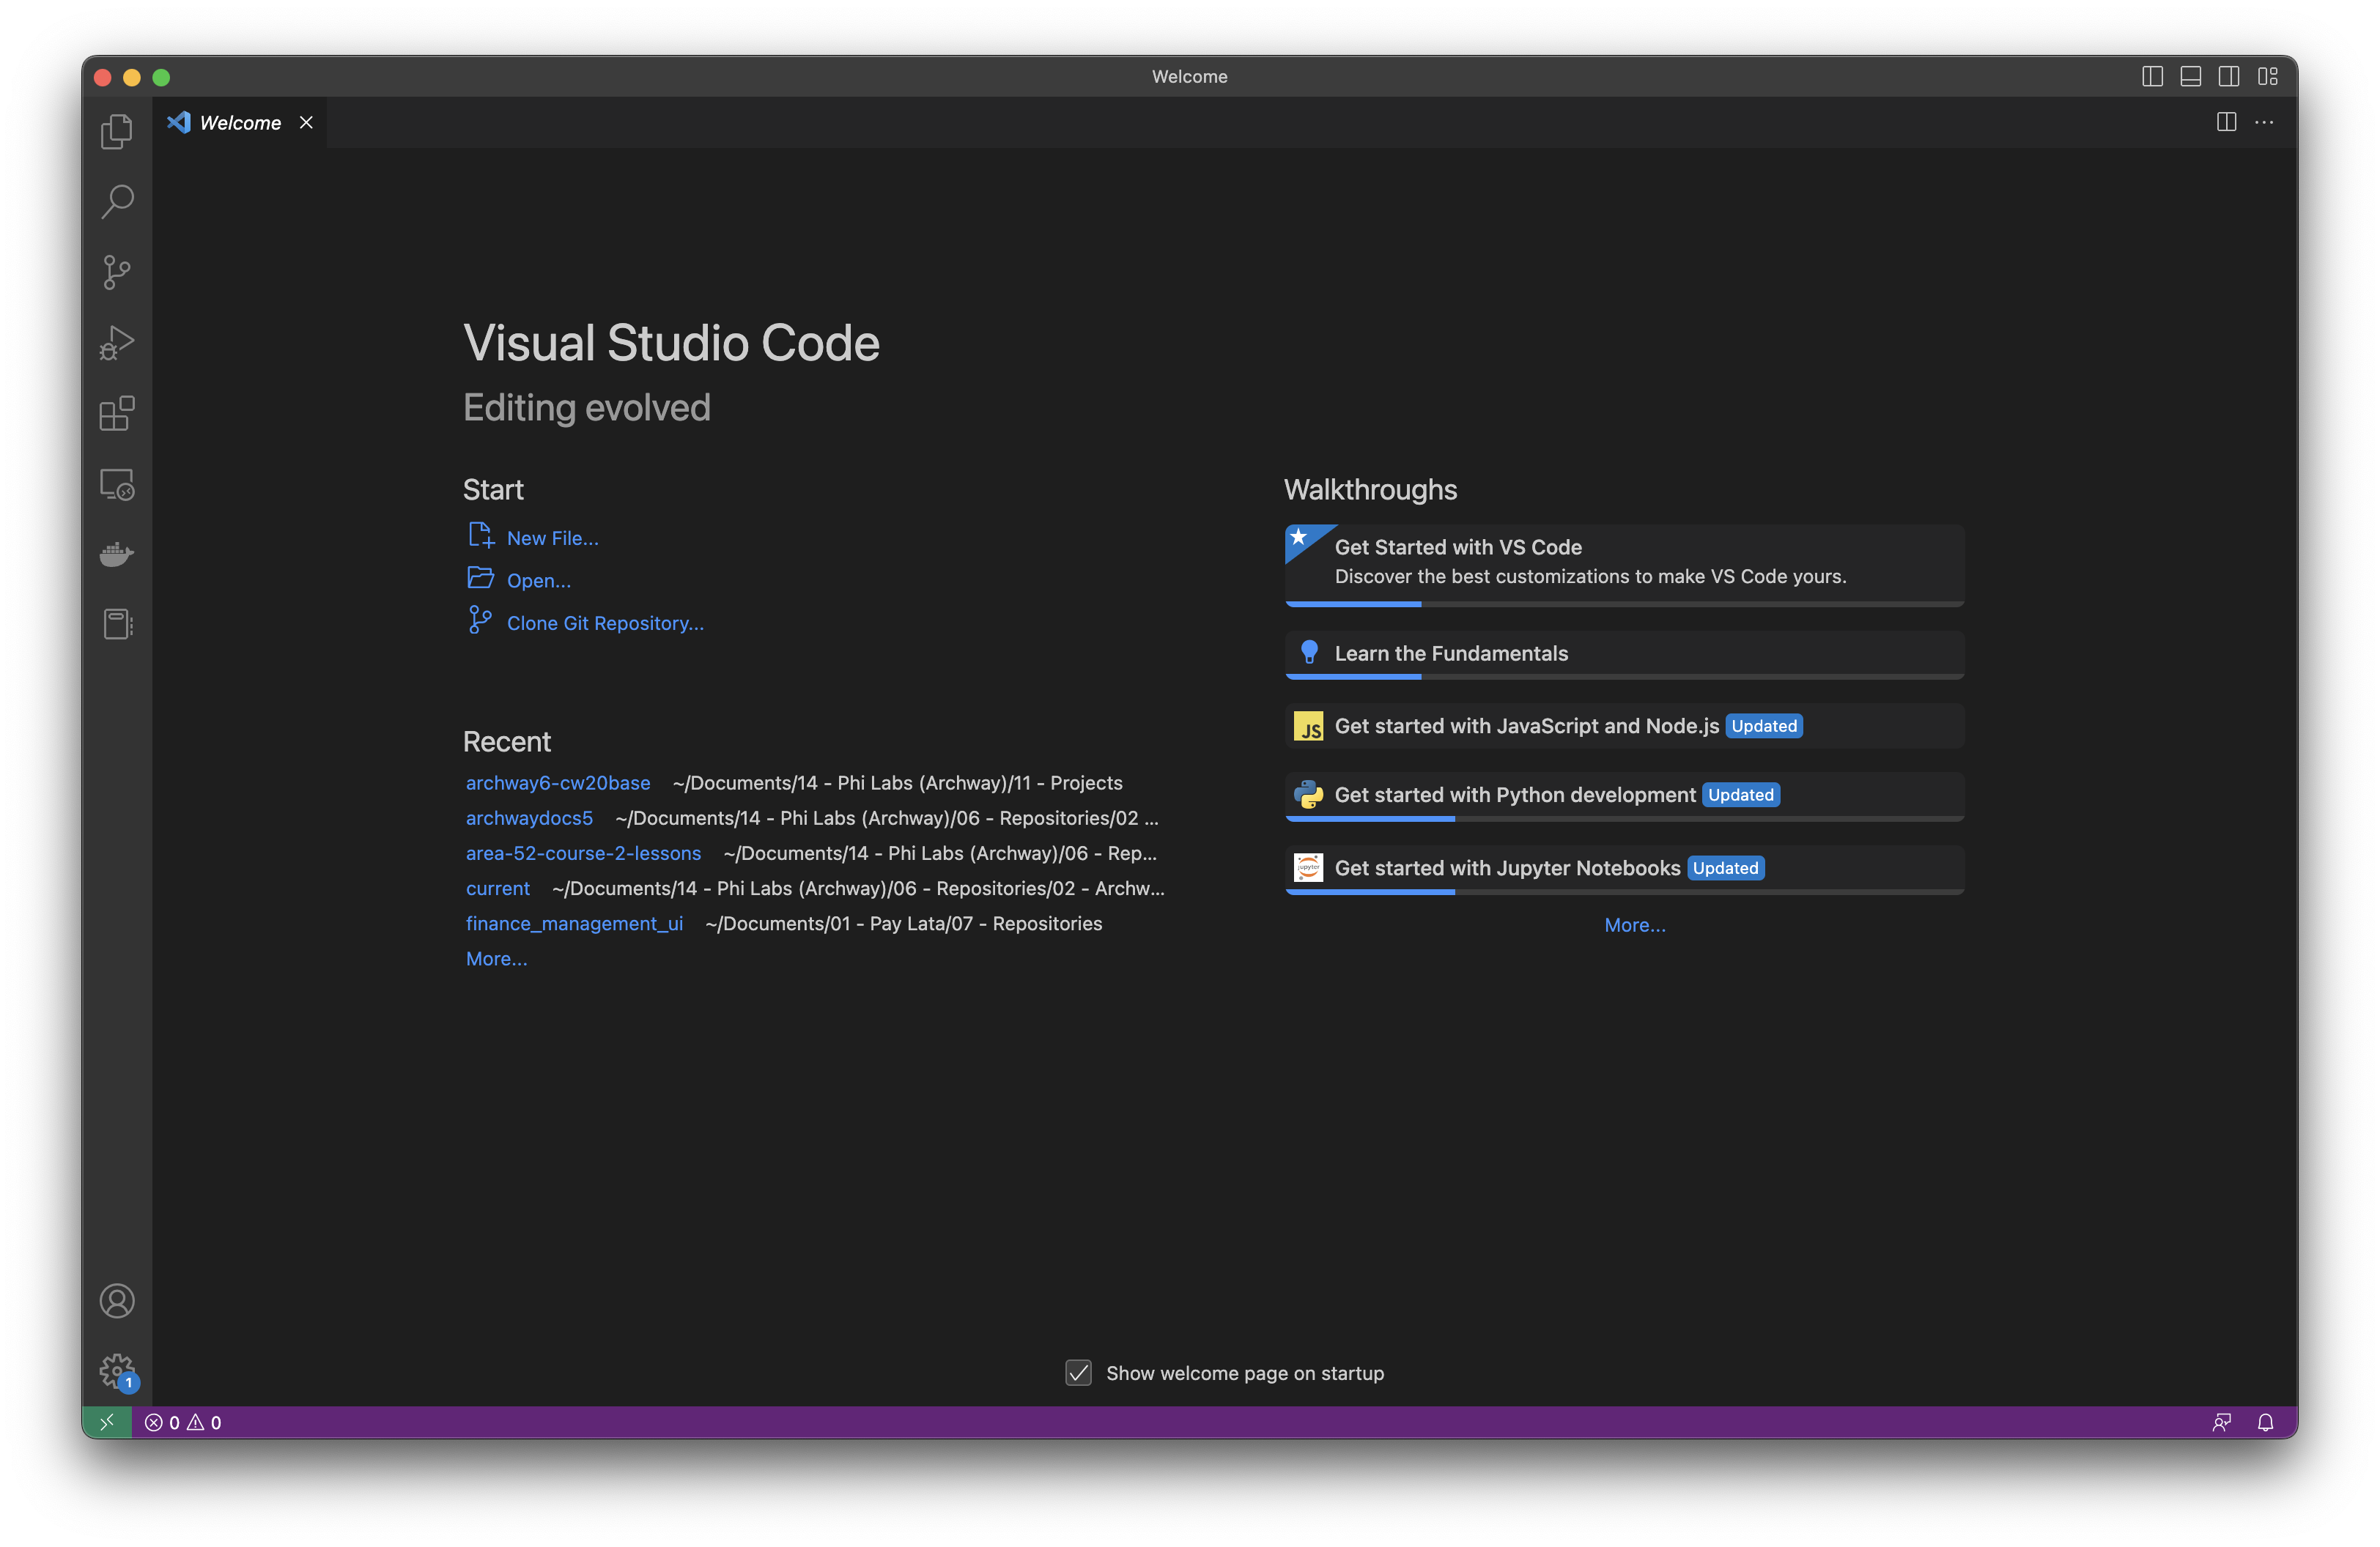
Task: Click the Accounts icon in activity bar
Action: 117,1301
